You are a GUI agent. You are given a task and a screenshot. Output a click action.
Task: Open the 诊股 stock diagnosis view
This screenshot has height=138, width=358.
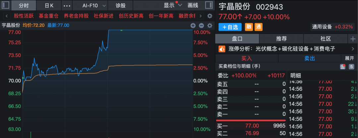(x=121, y=5)
